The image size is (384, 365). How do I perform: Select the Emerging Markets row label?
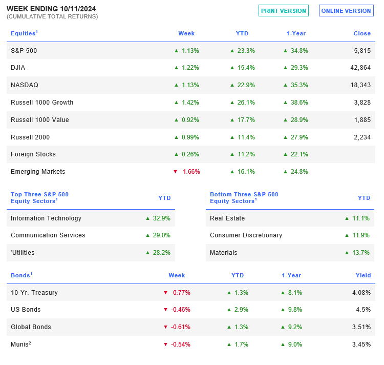tap(38, 171)
